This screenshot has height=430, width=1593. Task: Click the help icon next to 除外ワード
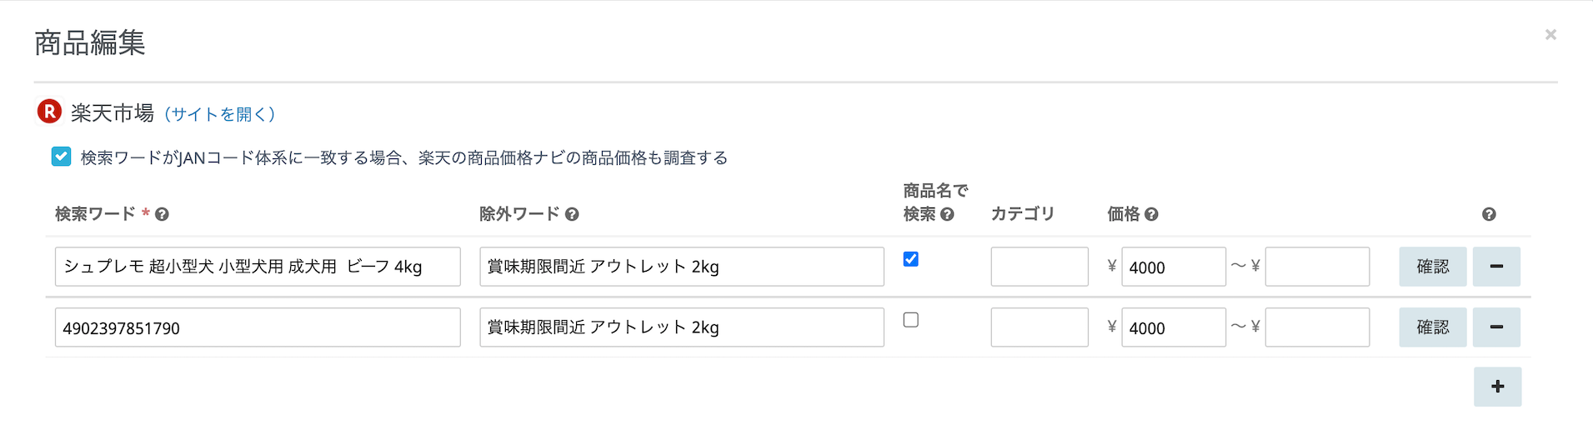click(572, 215)
